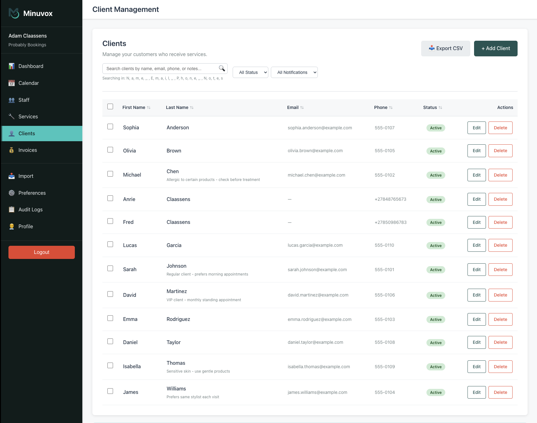Expand the All Notifications filter
The image size is (537, 423).
pos(294,72)
